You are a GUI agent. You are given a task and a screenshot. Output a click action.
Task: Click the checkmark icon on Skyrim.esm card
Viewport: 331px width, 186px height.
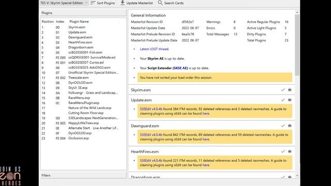coord(283,90)
